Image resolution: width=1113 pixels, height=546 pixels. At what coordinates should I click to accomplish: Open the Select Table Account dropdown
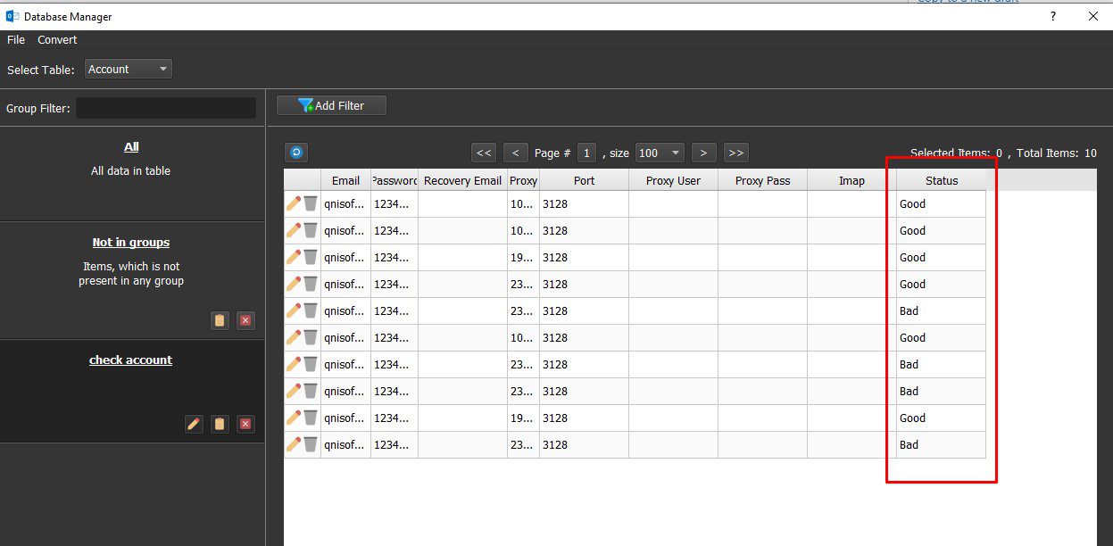(129, 69)
